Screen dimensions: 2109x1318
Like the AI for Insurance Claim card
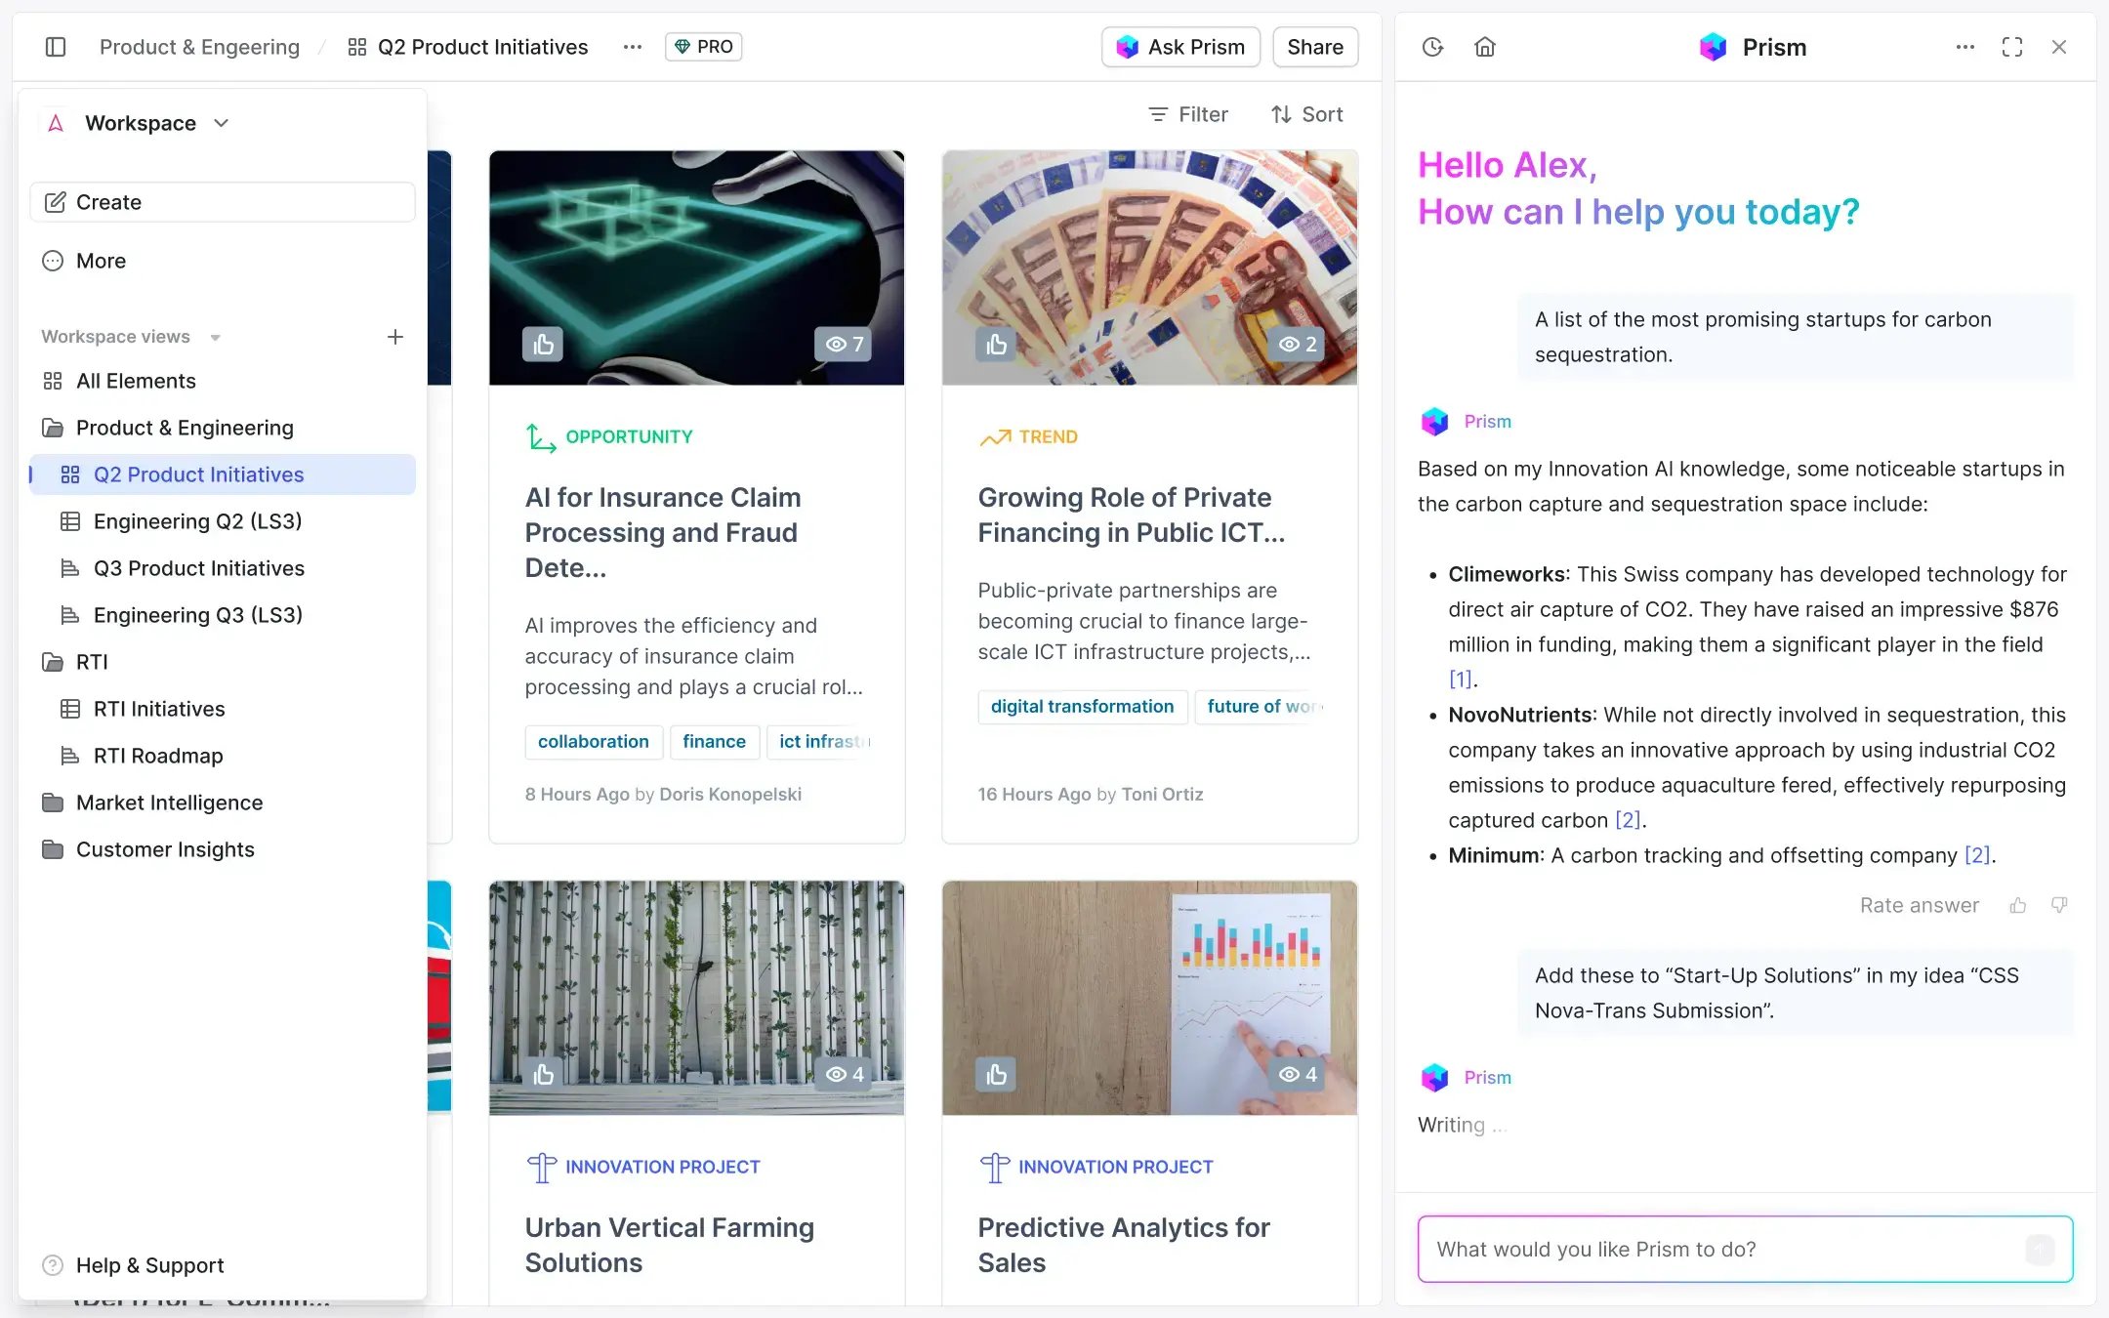pyautogui.click(x=543, y=344)
